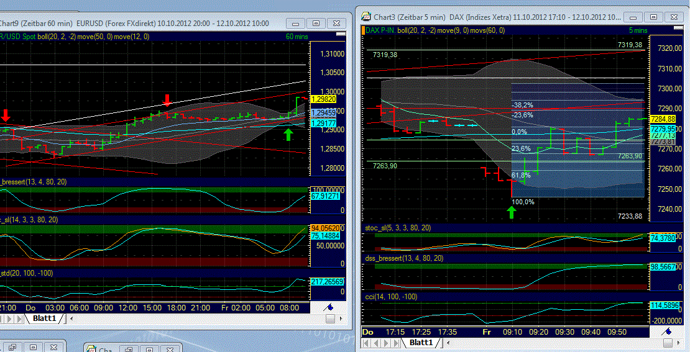Click the orange marker beside DAX P-IN. label
Image resolution: width=690 pixels, height=352 pixels.
point(363,30)
